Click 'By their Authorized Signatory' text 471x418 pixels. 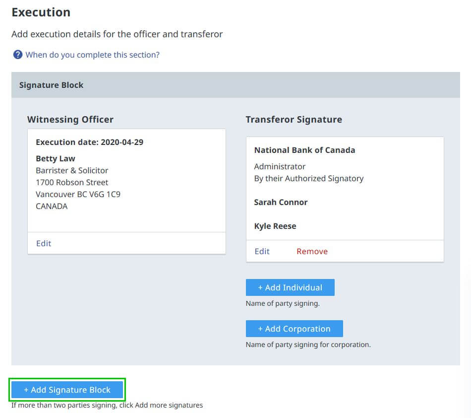[309, 179]
